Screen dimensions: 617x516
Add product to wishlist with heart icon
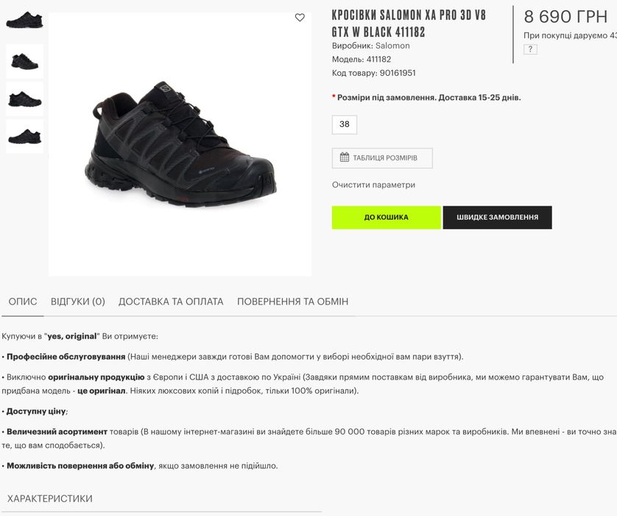click(300, 18)
